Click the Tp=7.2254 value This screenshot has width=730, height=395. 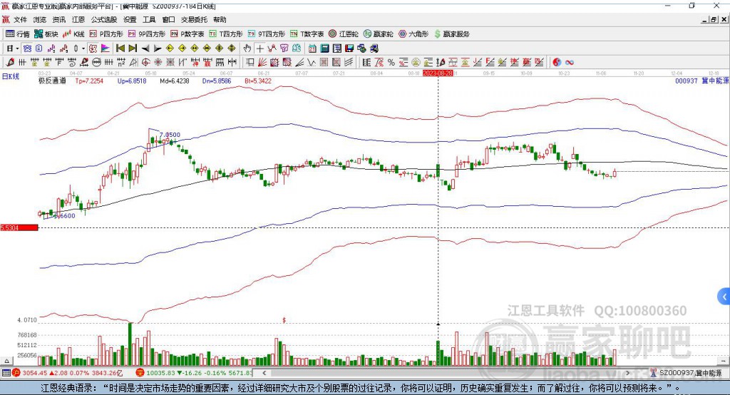(89, 81)
